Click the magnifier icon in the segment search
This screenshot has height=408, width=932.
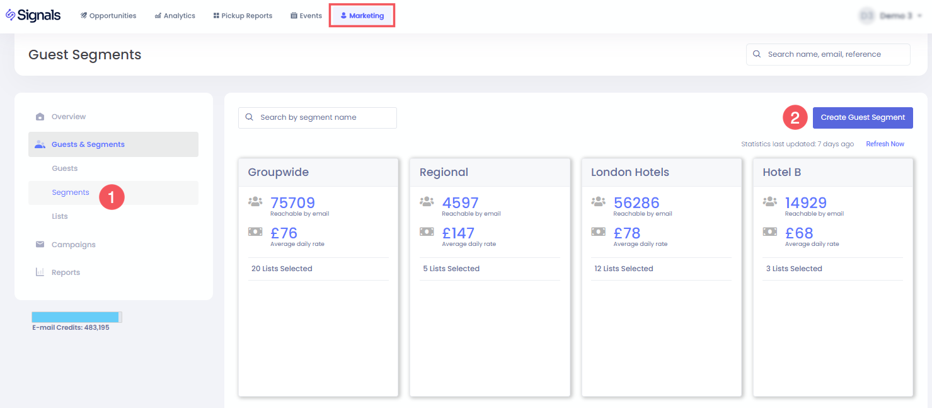pos(250,117)
